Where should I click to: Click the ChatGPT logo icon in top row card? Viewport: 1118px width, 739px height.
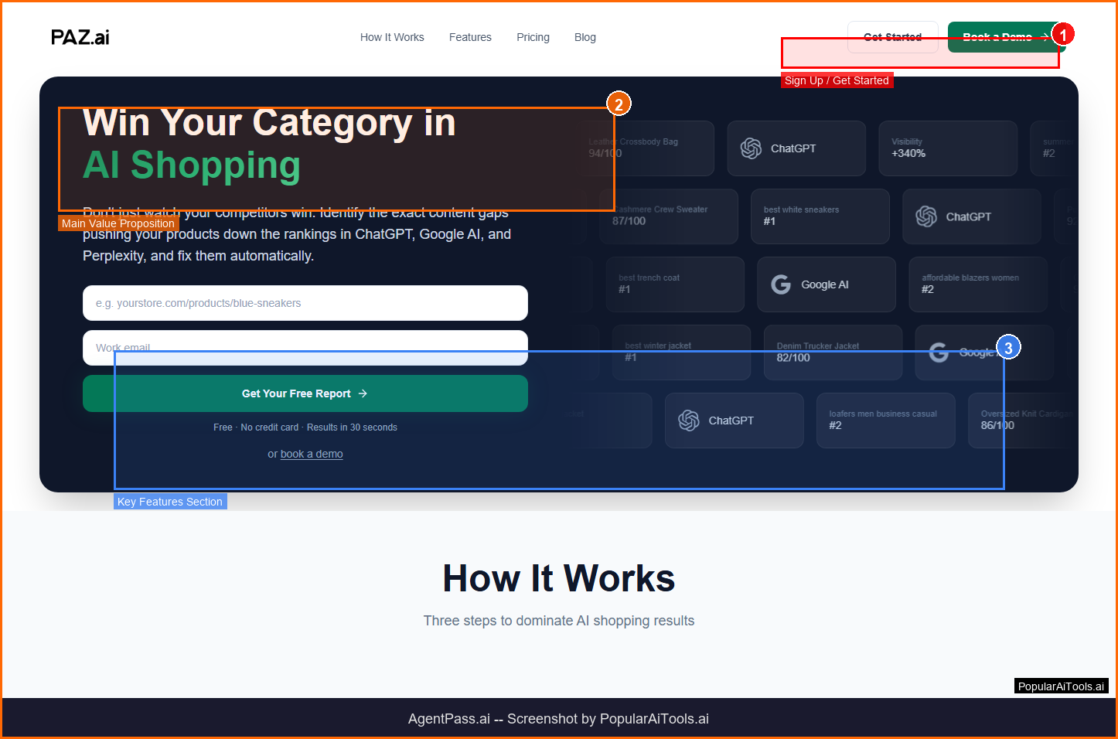[751, 148]
